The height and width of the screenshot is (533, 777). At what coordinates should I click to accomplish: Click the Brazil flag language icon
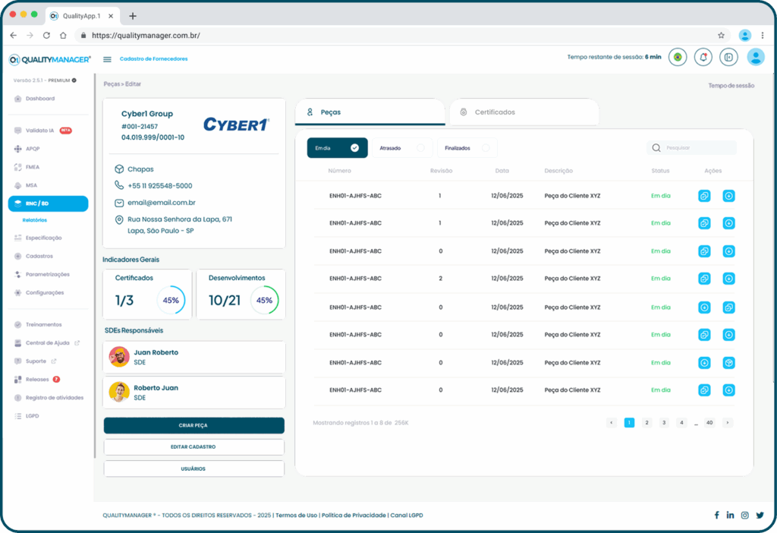coord(678,57)
